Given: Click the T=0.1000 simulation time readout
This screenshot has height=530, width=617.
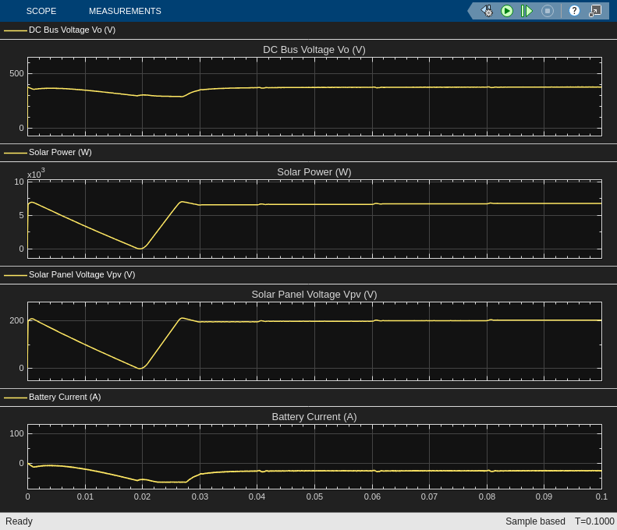Looking at the screenshot, I should tap(594, 521).
